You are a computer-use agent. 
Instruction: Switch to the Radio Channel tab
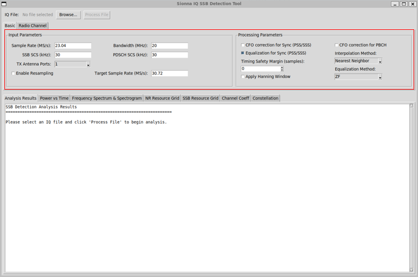[33, 26]
